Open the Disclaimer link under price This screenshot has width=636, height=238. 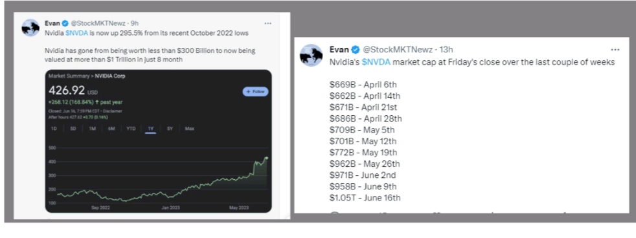point(113,111)
